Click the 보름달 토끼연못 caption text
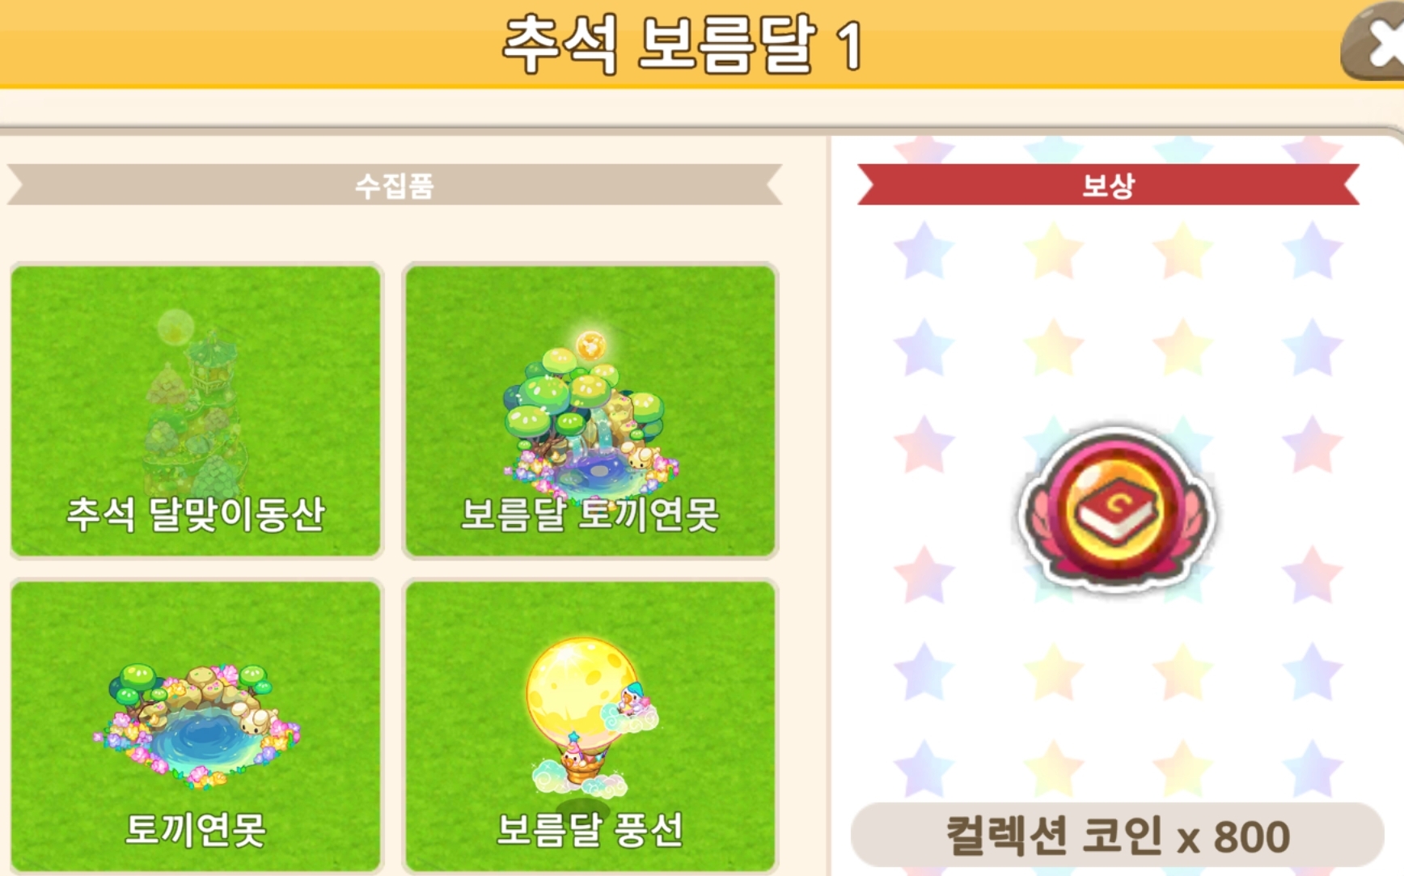The image size is (1404, 876). tap(590, 514)
